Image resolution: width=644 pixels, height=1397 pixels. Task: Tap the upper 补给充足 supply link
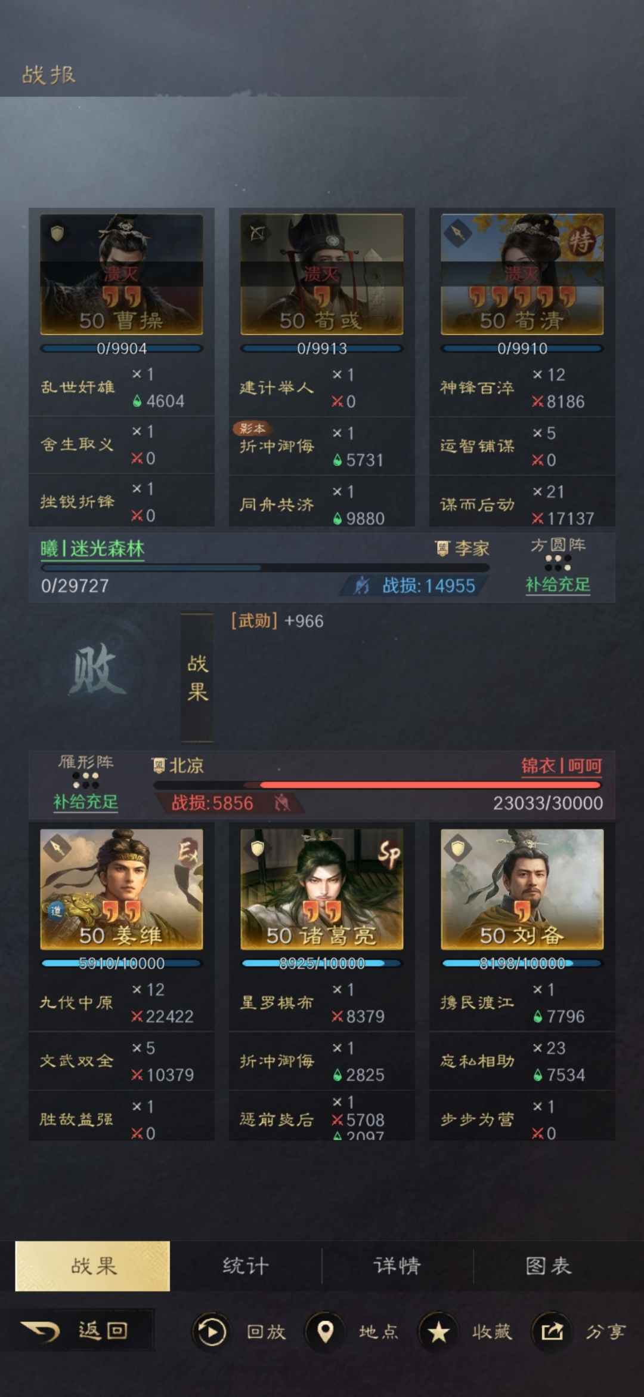558,584
